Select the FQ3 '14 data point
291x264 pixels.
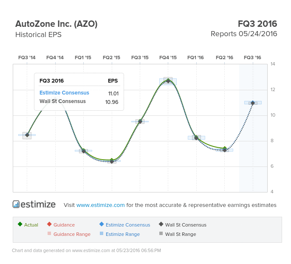(27, 135)
